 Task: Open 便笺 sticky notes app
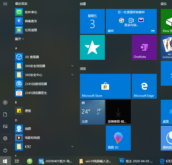tap(44, 111)
